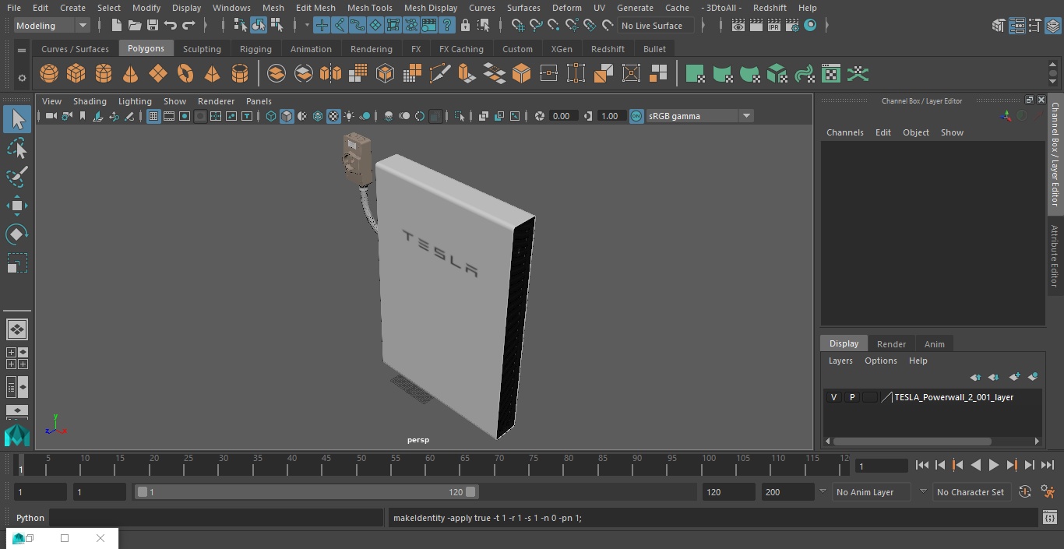
Task: Create a polygon torus from the shelf
Action: pyautogui.click(x=185, y=74)
